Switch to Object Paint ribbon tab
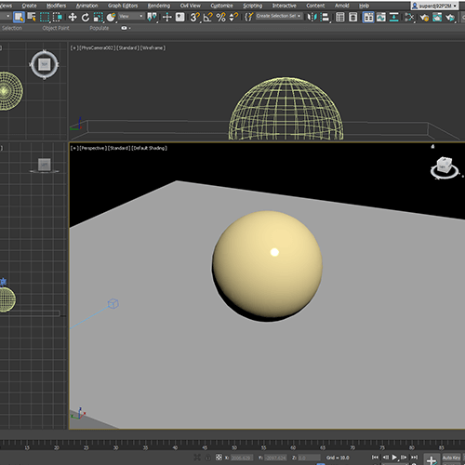Screen dimensions: 465x465 [56, 28]
